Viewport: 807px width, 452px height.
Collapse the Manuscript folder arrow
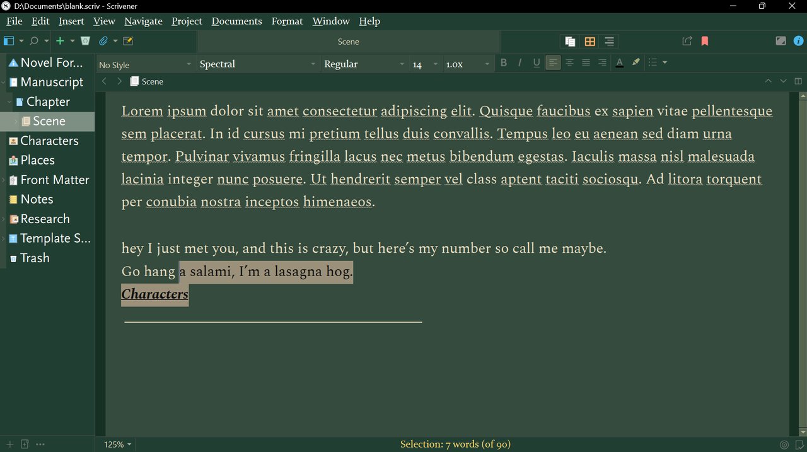tap(3, 83)
